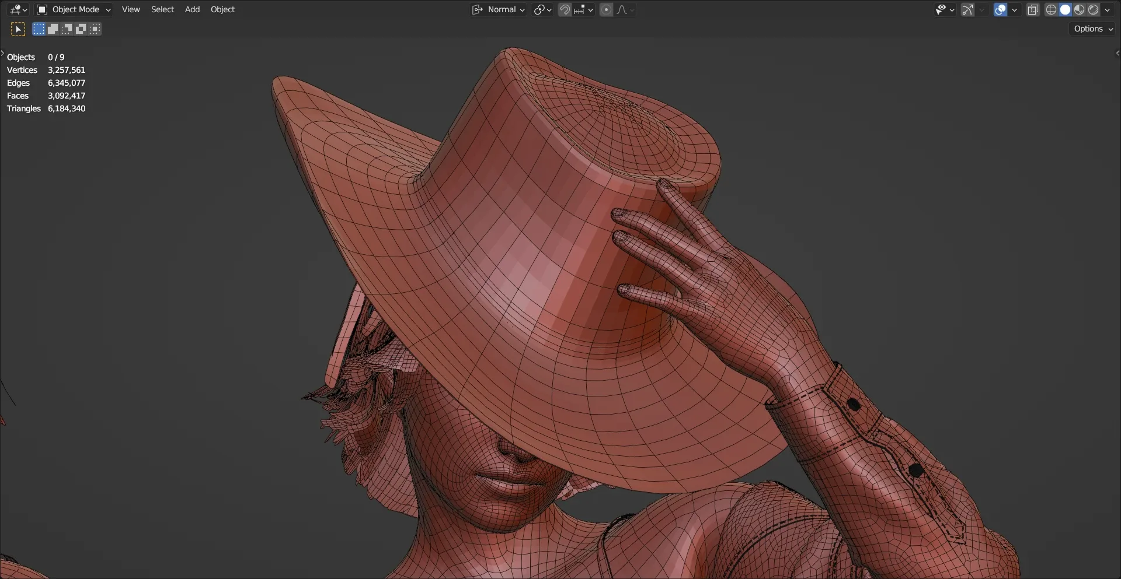1121x579 pixels.
Task: Click the Triangles count '6,184,340'
Action: (67, 108)
